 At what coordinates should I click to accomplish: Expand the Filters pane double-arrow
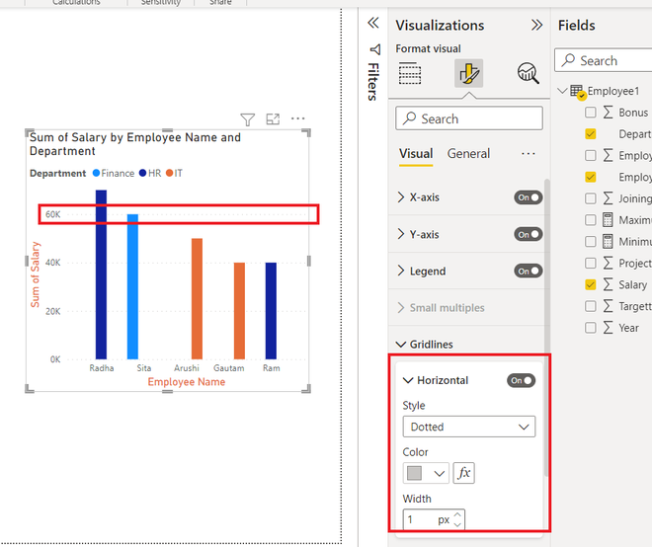[x=373, y=23]
